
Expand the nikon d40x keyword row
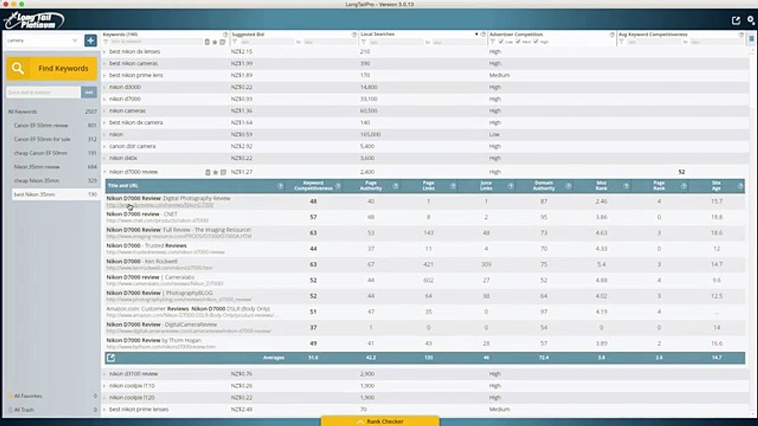[x=105, y=158]
